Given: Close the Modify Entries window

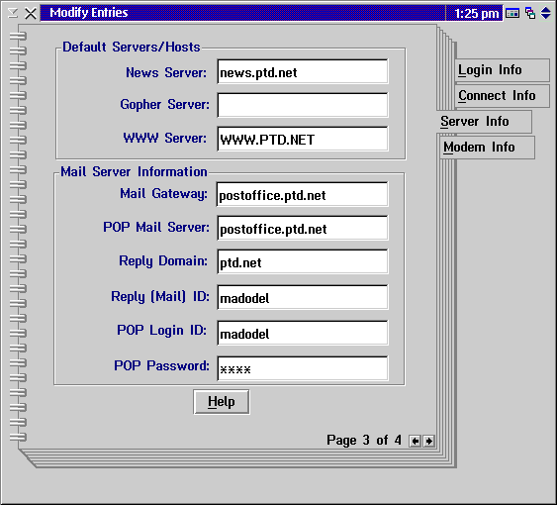Looking at the screenshot, I should point(31,13).
